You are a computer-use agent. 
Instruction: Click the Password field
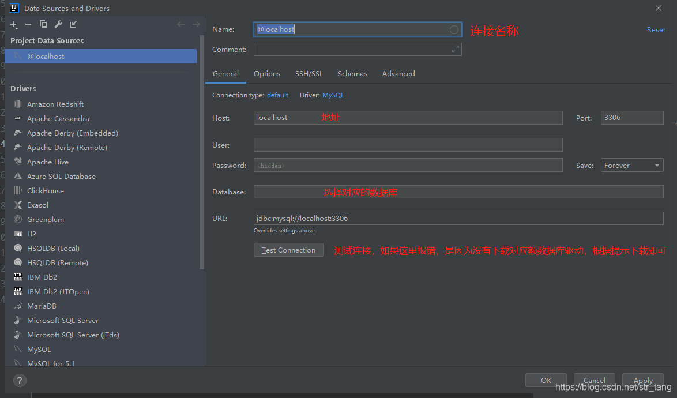coord(408,166)
